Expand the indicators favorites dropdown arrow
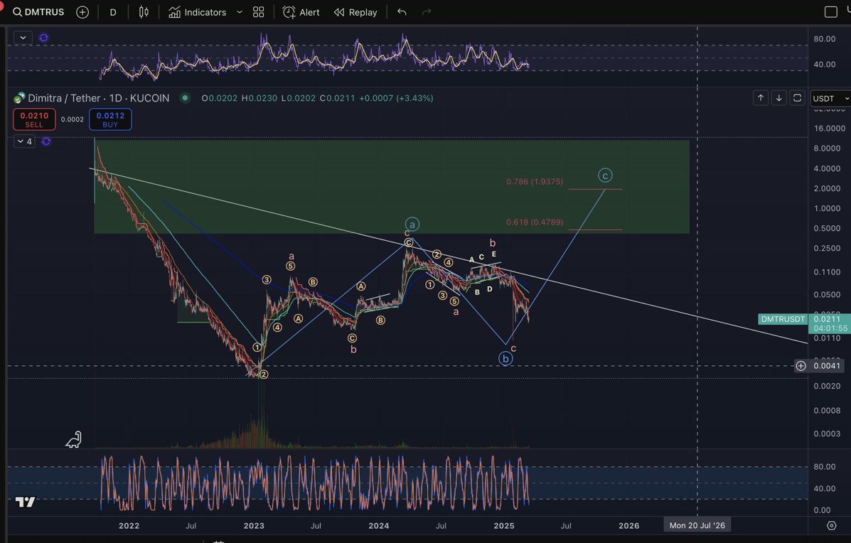This screenshot has width=851, height=543. coord(240,12)
